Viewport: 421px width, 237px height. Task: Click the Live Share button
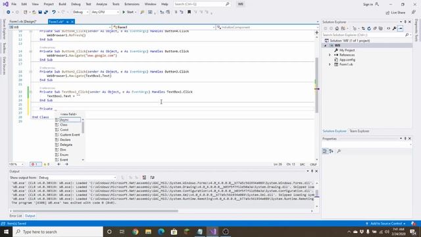click(x=395, y=13)
